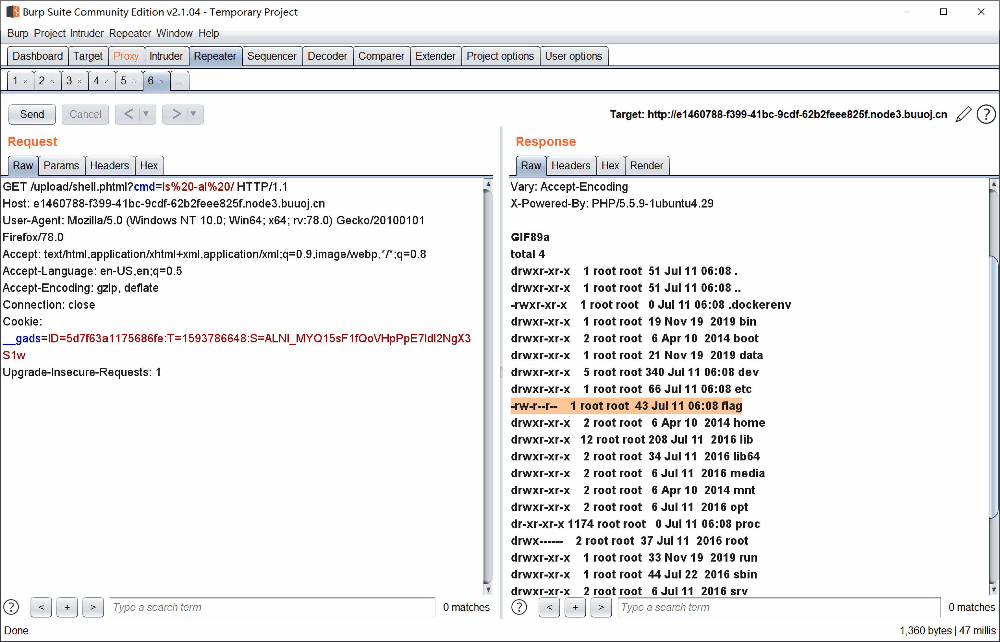
Task: Click the Burp Suite title bar logo
Action: [13, 12]
